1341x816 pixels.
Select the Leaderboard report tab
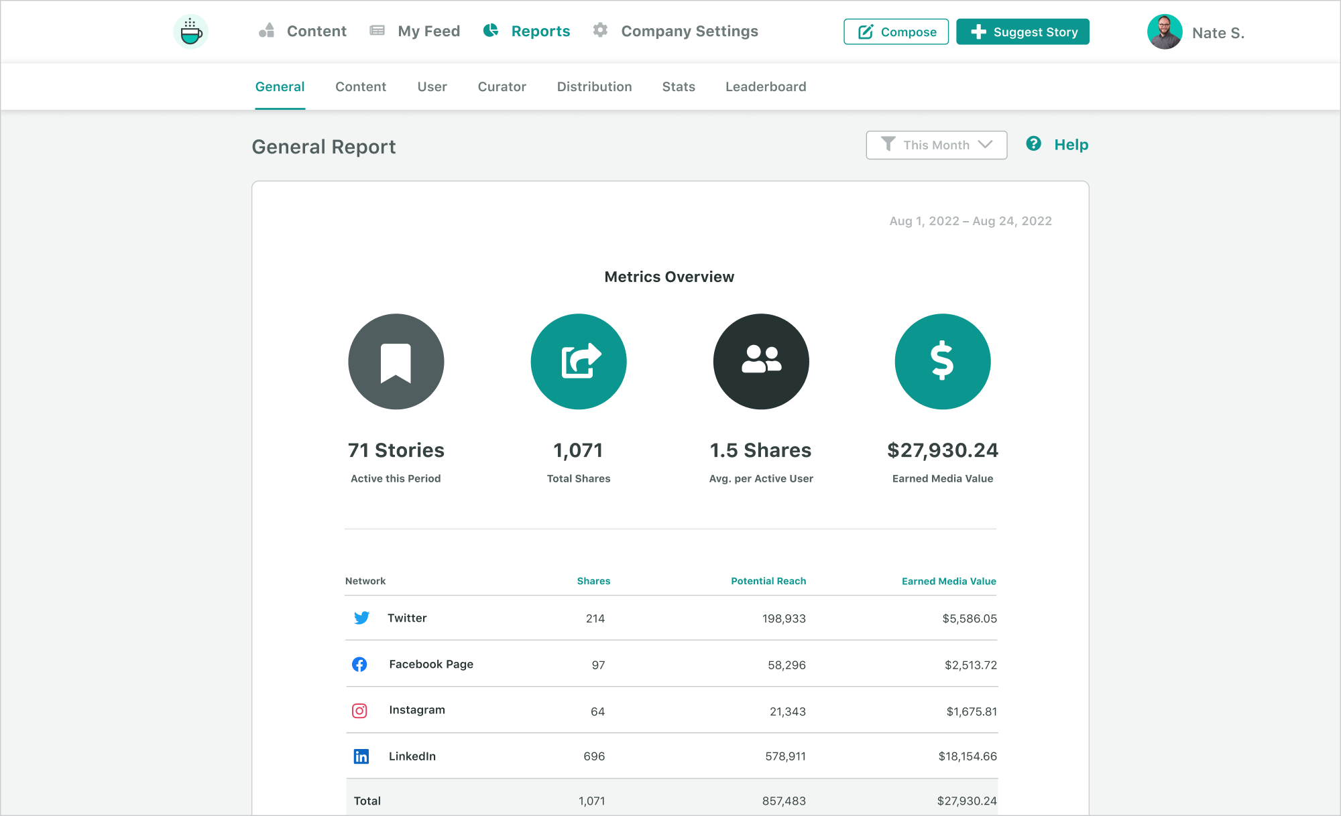pos(766,86)
